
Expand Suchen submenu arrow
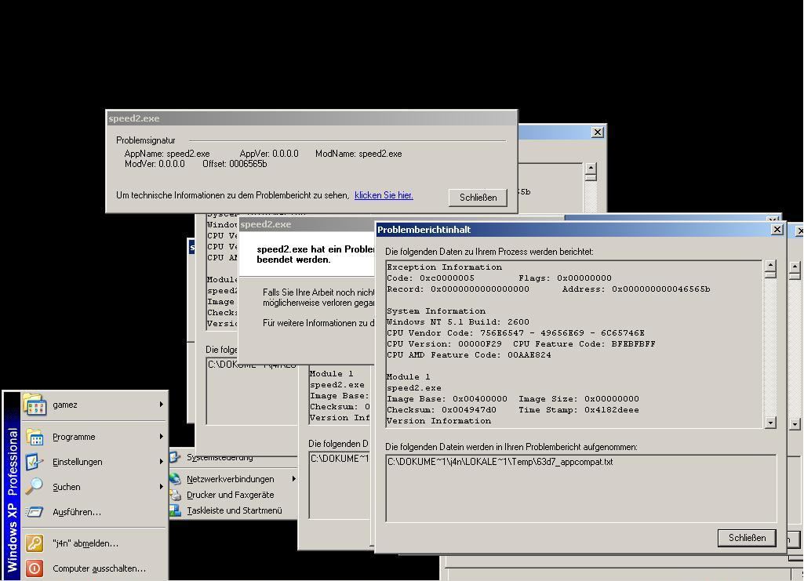161,487
